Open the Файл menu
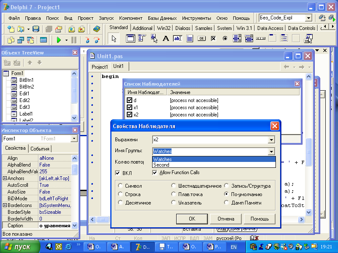This screenshot has width=338, height=253. coord(14,18)
